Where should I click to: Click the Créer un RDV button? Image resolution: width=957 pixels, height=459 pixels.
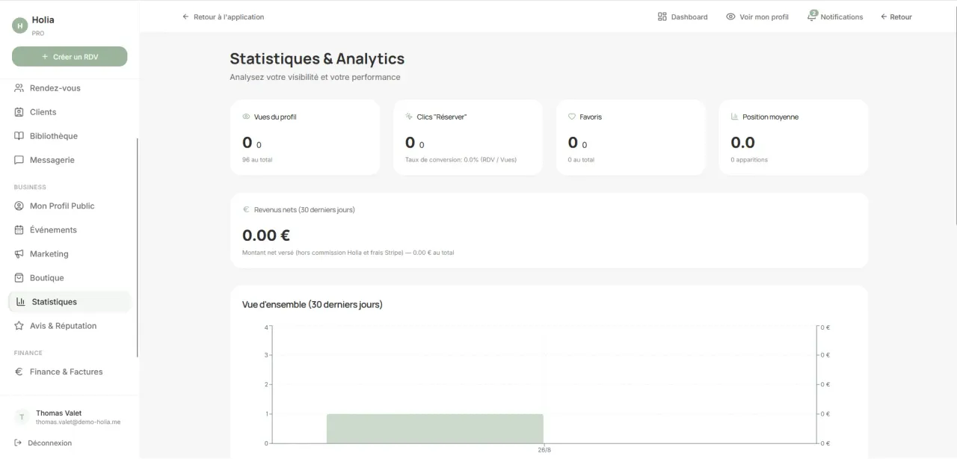(x=70, y=57)
